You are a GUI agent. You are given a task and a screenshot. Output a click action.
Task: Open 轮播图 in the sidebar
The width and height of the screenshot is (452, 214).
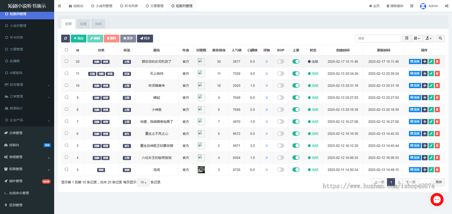coord(27,61)
